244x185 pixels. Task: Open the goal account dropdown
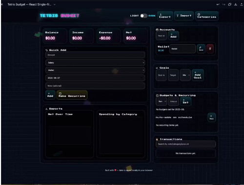click(x=185, y=75)
